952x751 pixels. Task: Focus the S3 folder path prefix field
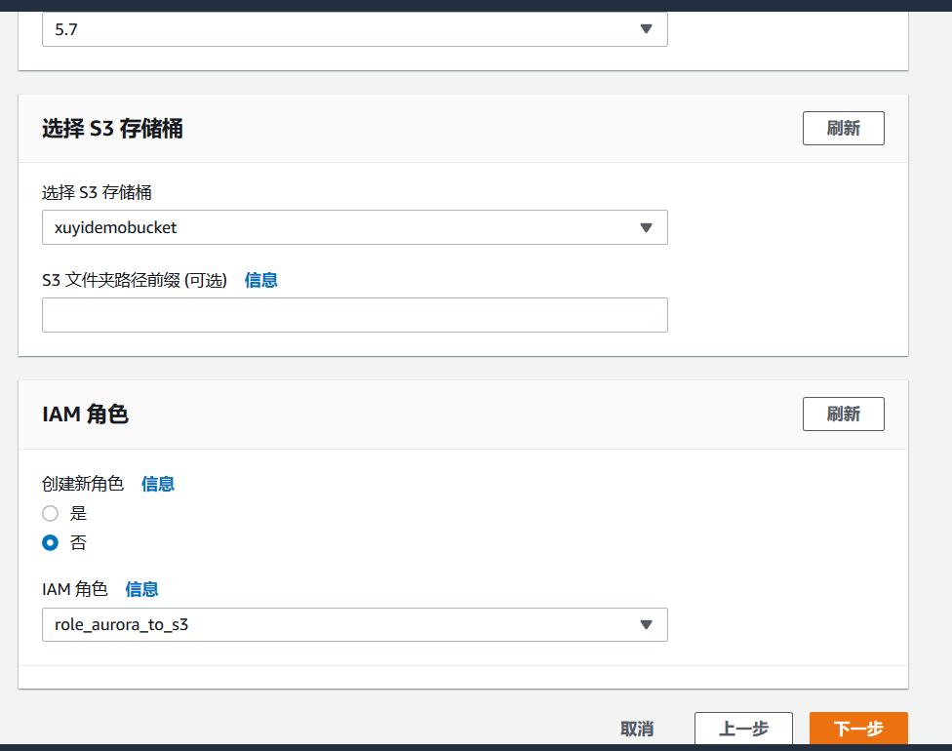pos(355,315)
